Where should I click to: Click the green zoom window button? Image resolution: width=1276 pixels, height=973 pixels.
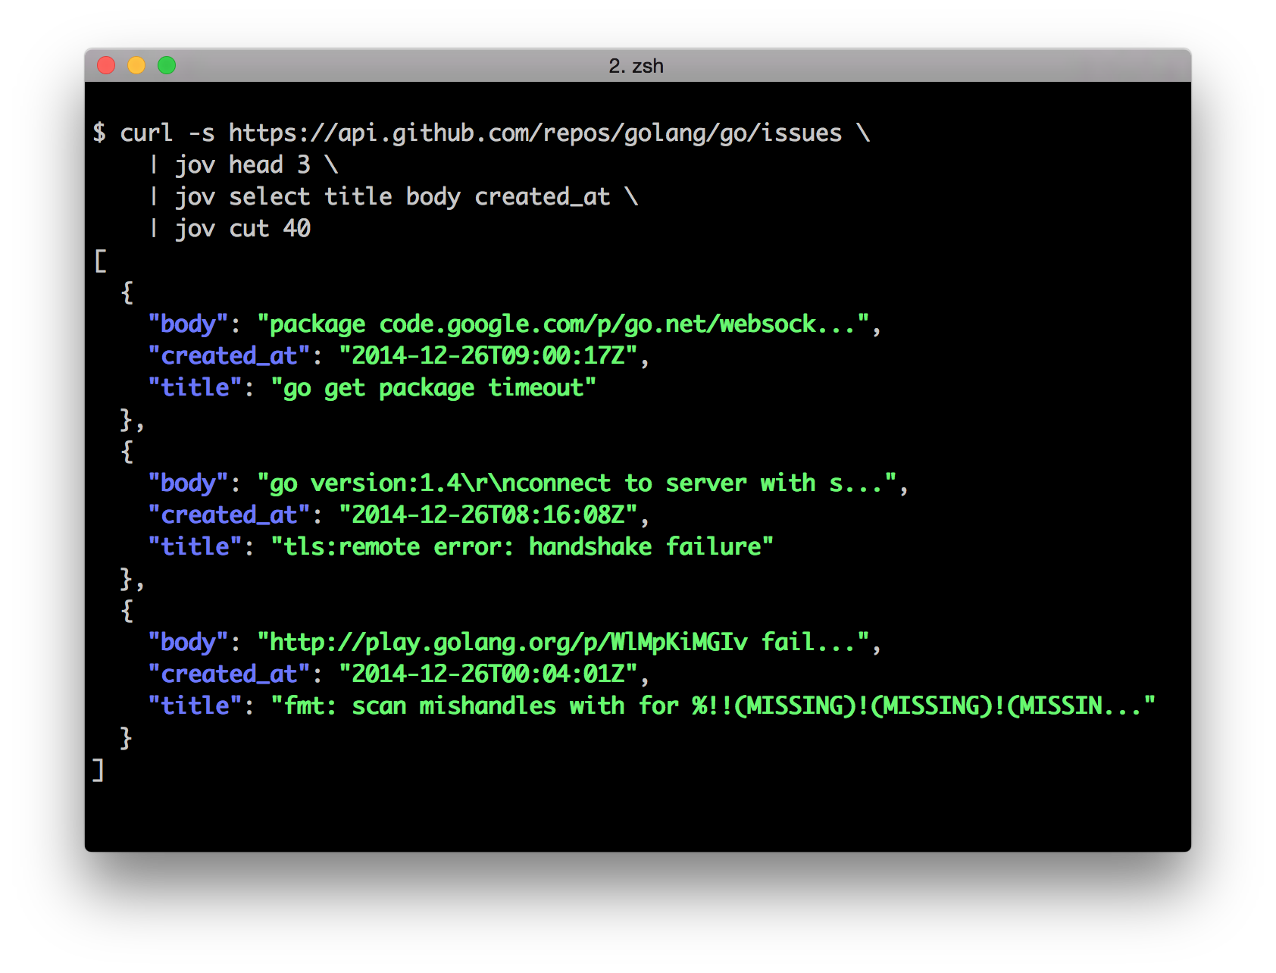(x=167, y=66)
